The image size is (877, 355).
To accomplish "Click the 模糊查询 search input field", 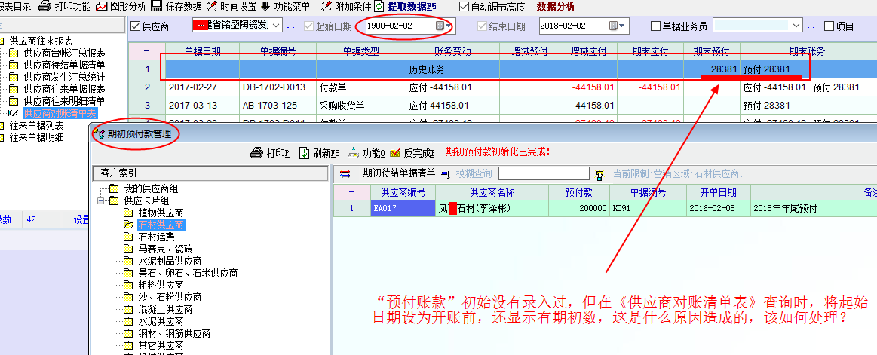I will click(544, 174).
